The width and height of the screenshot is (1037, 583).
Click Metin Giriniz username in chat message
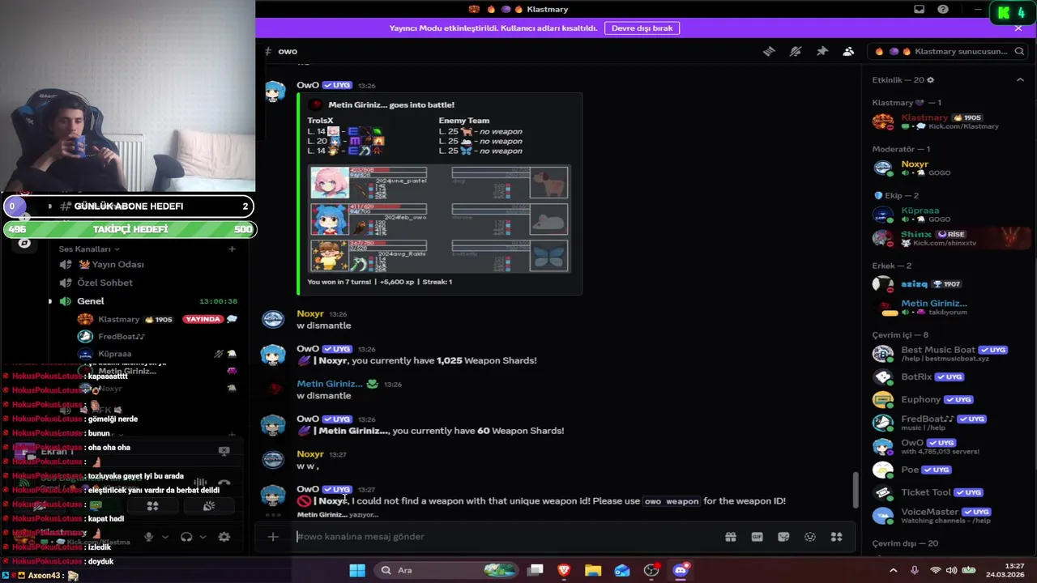(x=330, y=384)
